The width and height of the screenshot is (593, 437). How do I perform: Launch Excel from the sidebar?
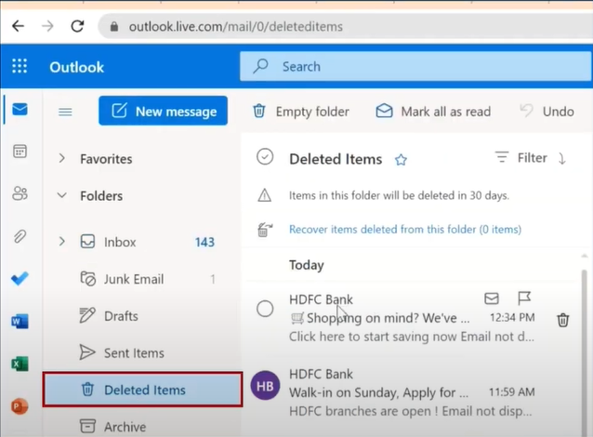20,364
